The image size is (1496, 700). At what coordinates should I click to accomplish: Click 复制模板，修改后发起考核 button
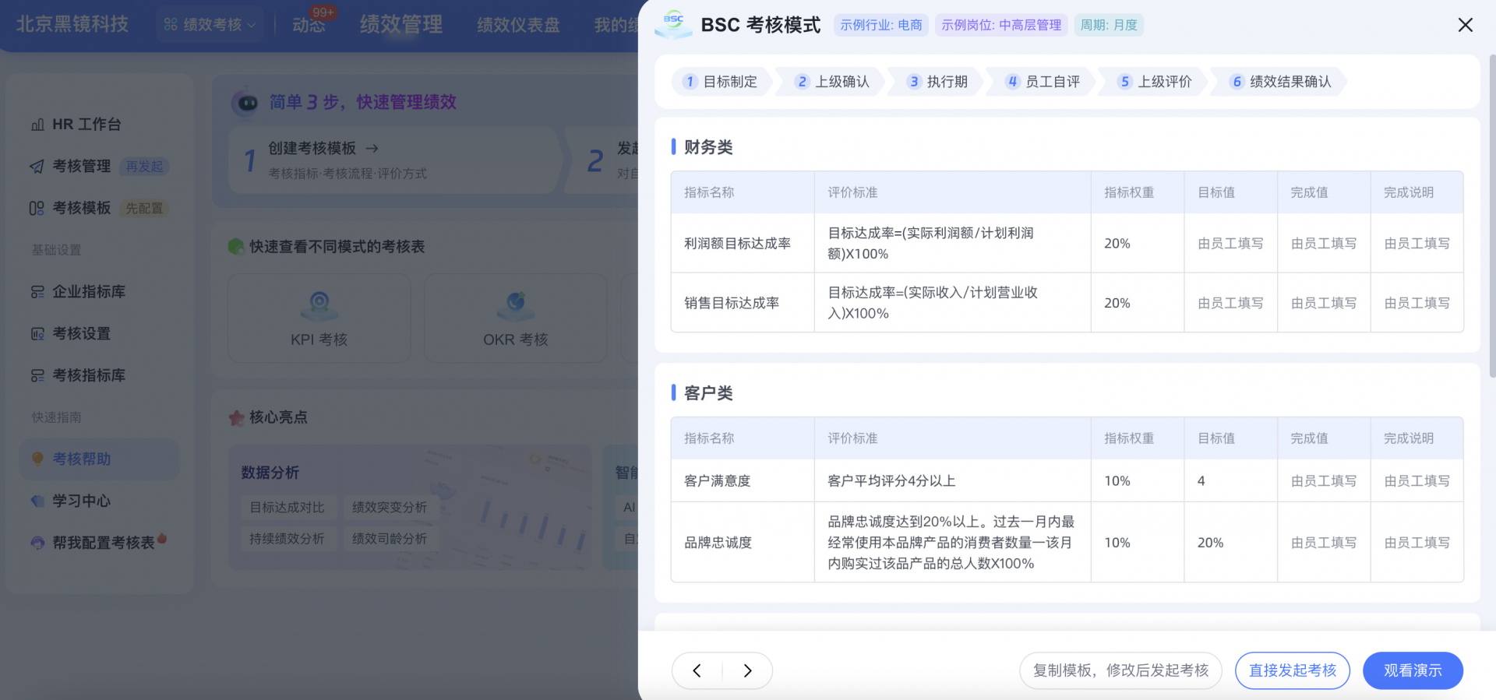click(x=1120, y=670)
